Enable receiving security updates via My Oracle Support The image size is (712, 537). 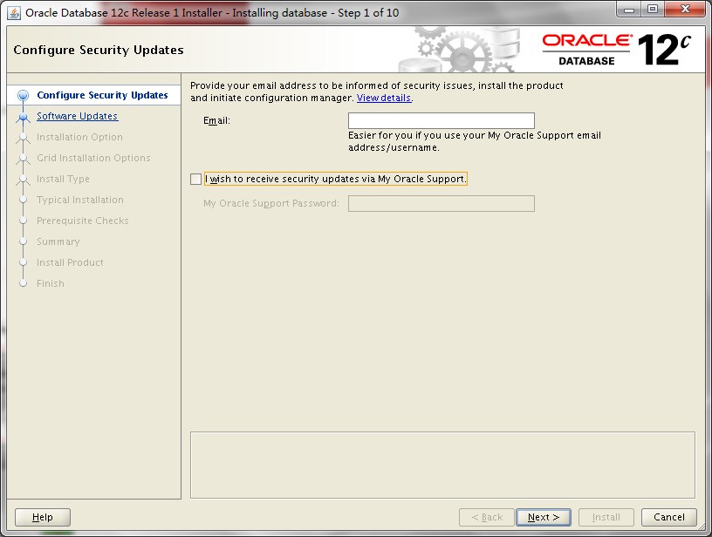pyautogui.click(x=195, y=180)
